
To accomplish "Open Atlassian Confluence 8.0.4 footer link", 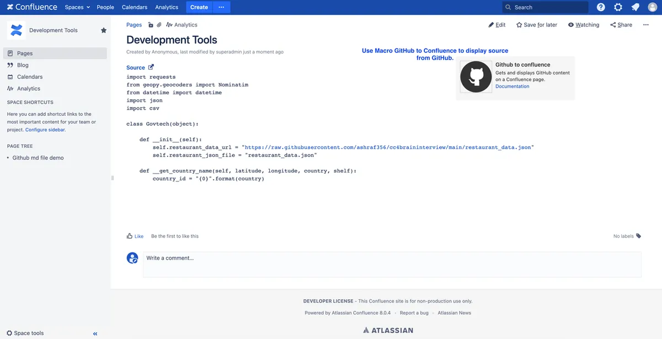I will click(361, 313).
